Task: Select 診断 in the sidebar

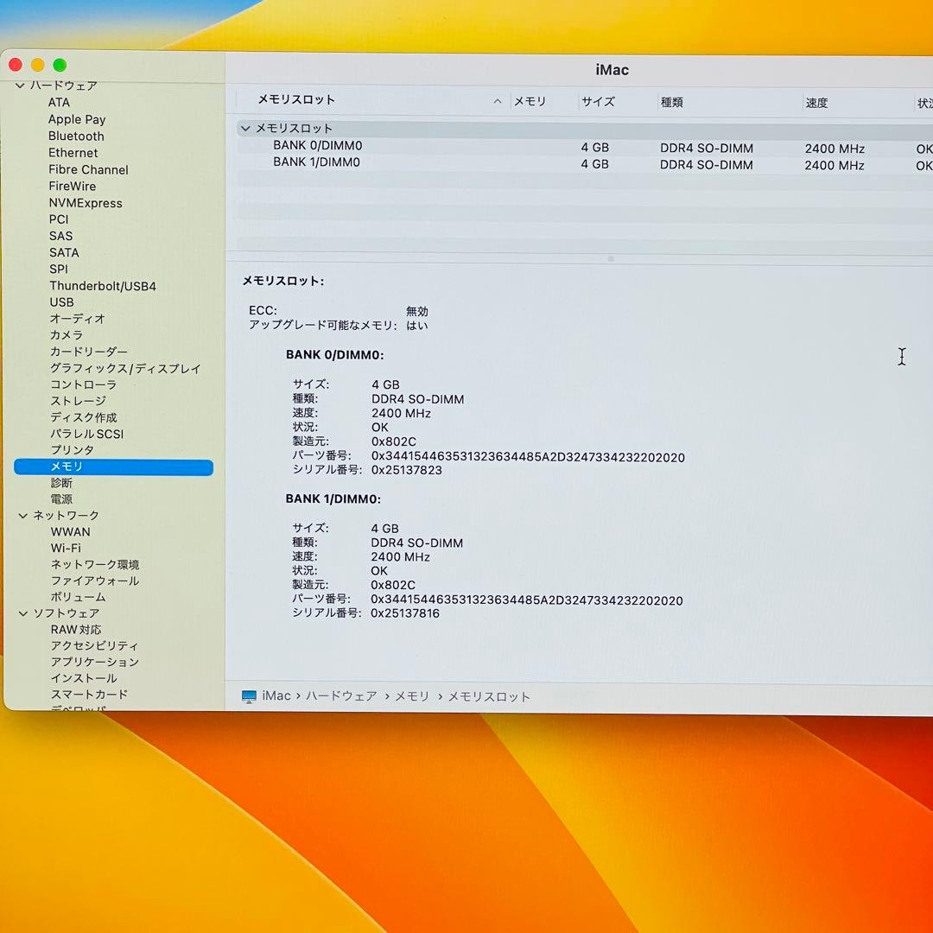Action: click(x=61, y=482)
